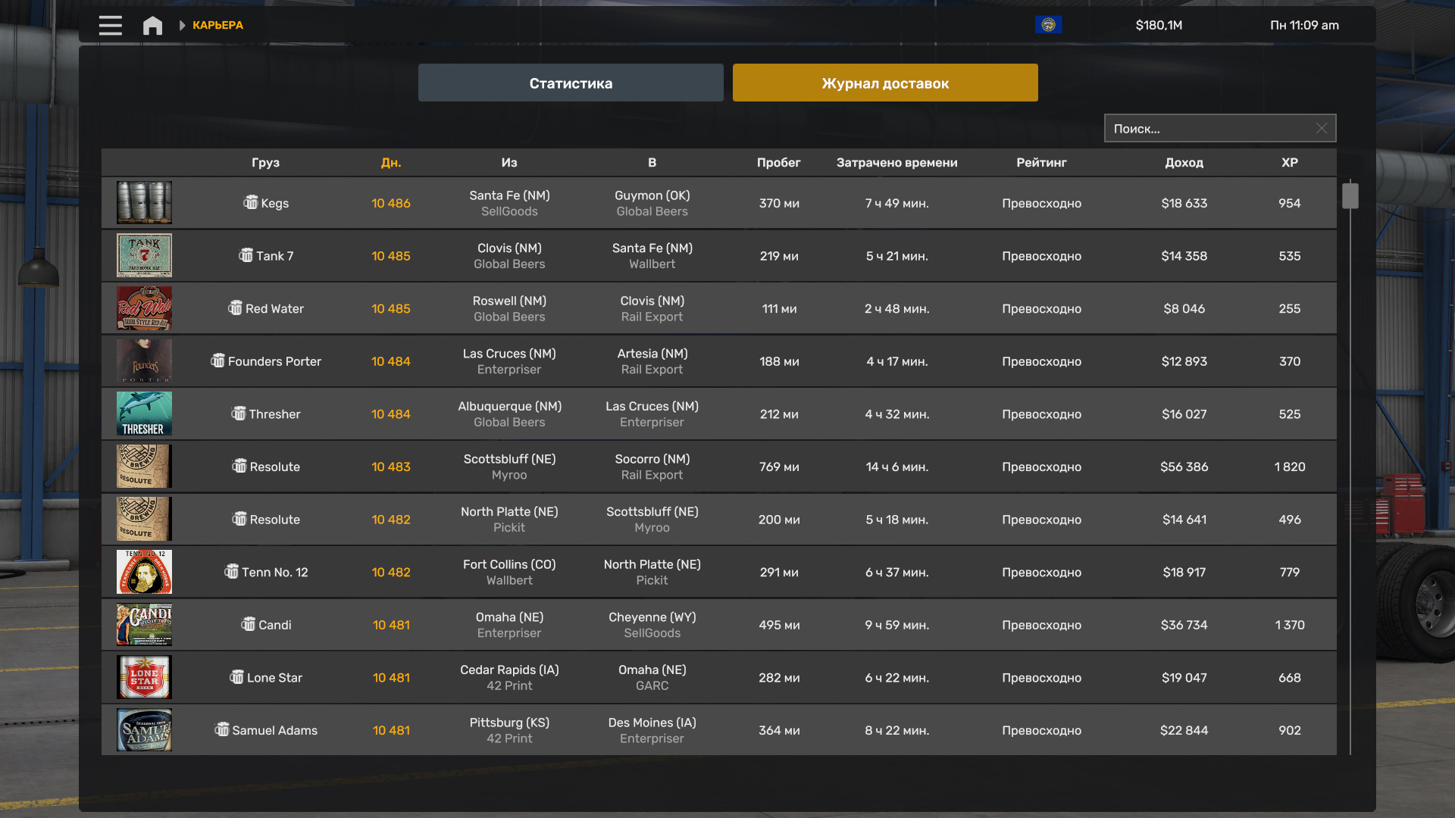Click the Tank 7 beer label image

(144, 255)
